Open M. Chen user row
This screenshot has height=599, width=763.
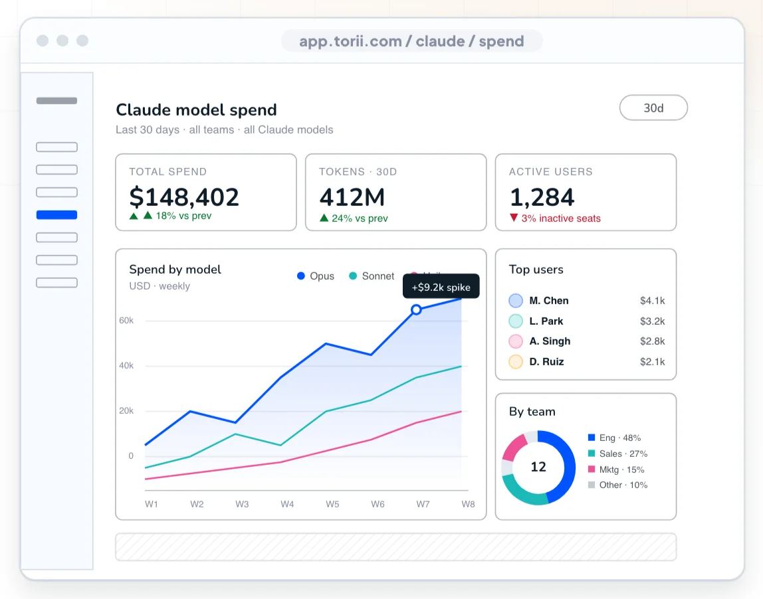(x=586, y=300)
